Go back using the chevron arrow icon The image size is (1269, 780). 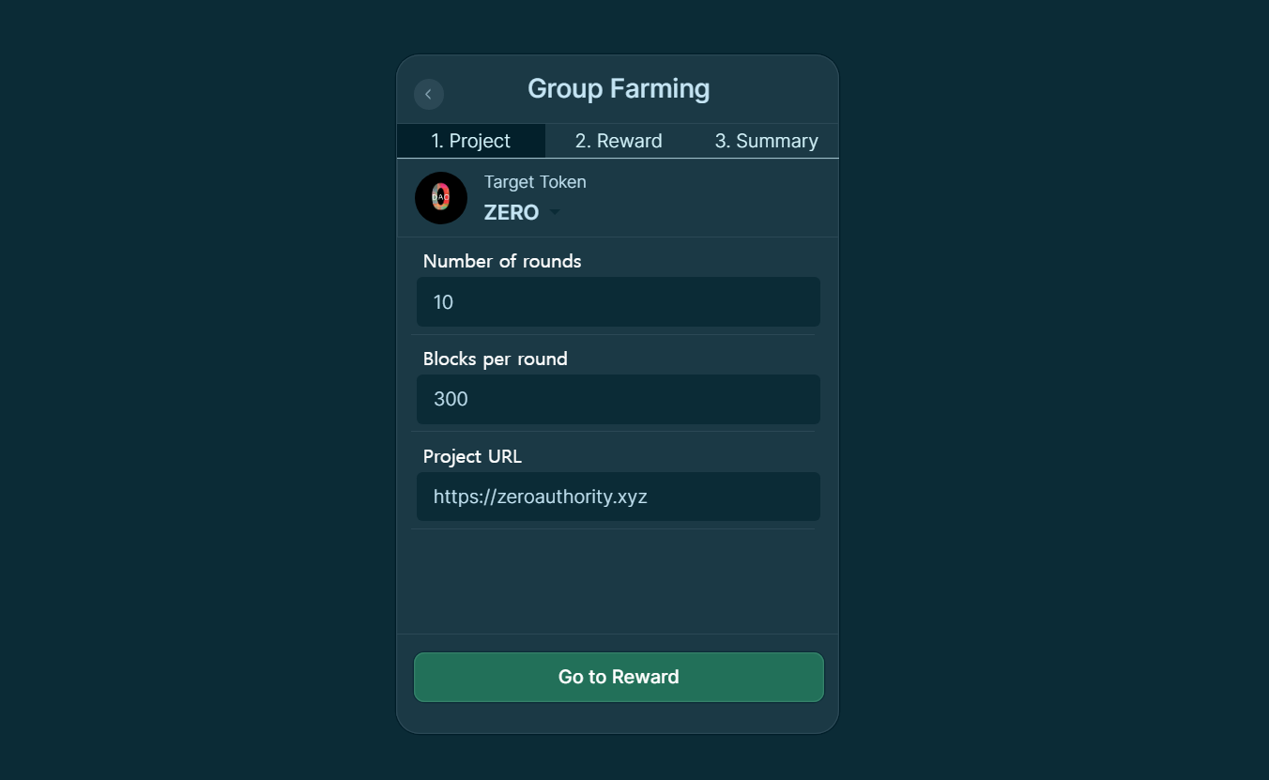tap(429, 94)
